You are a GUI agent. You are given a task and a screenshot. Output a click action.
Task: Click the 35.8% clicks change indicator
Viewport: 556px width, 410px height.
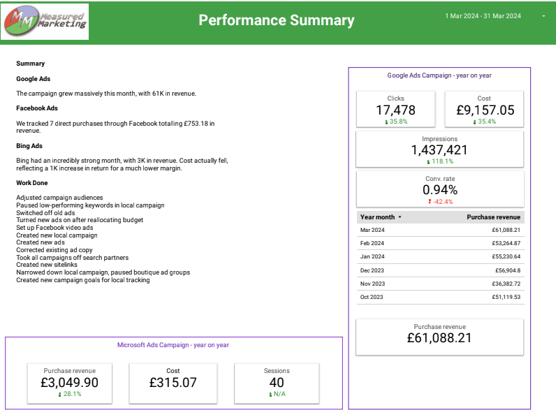click(x=396, y=122)
